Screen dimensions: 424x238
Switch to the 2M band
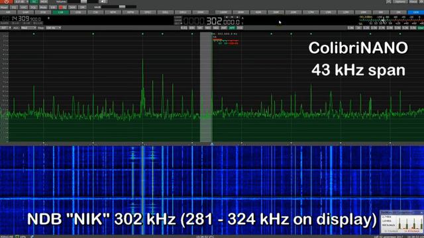click(398, 12)
